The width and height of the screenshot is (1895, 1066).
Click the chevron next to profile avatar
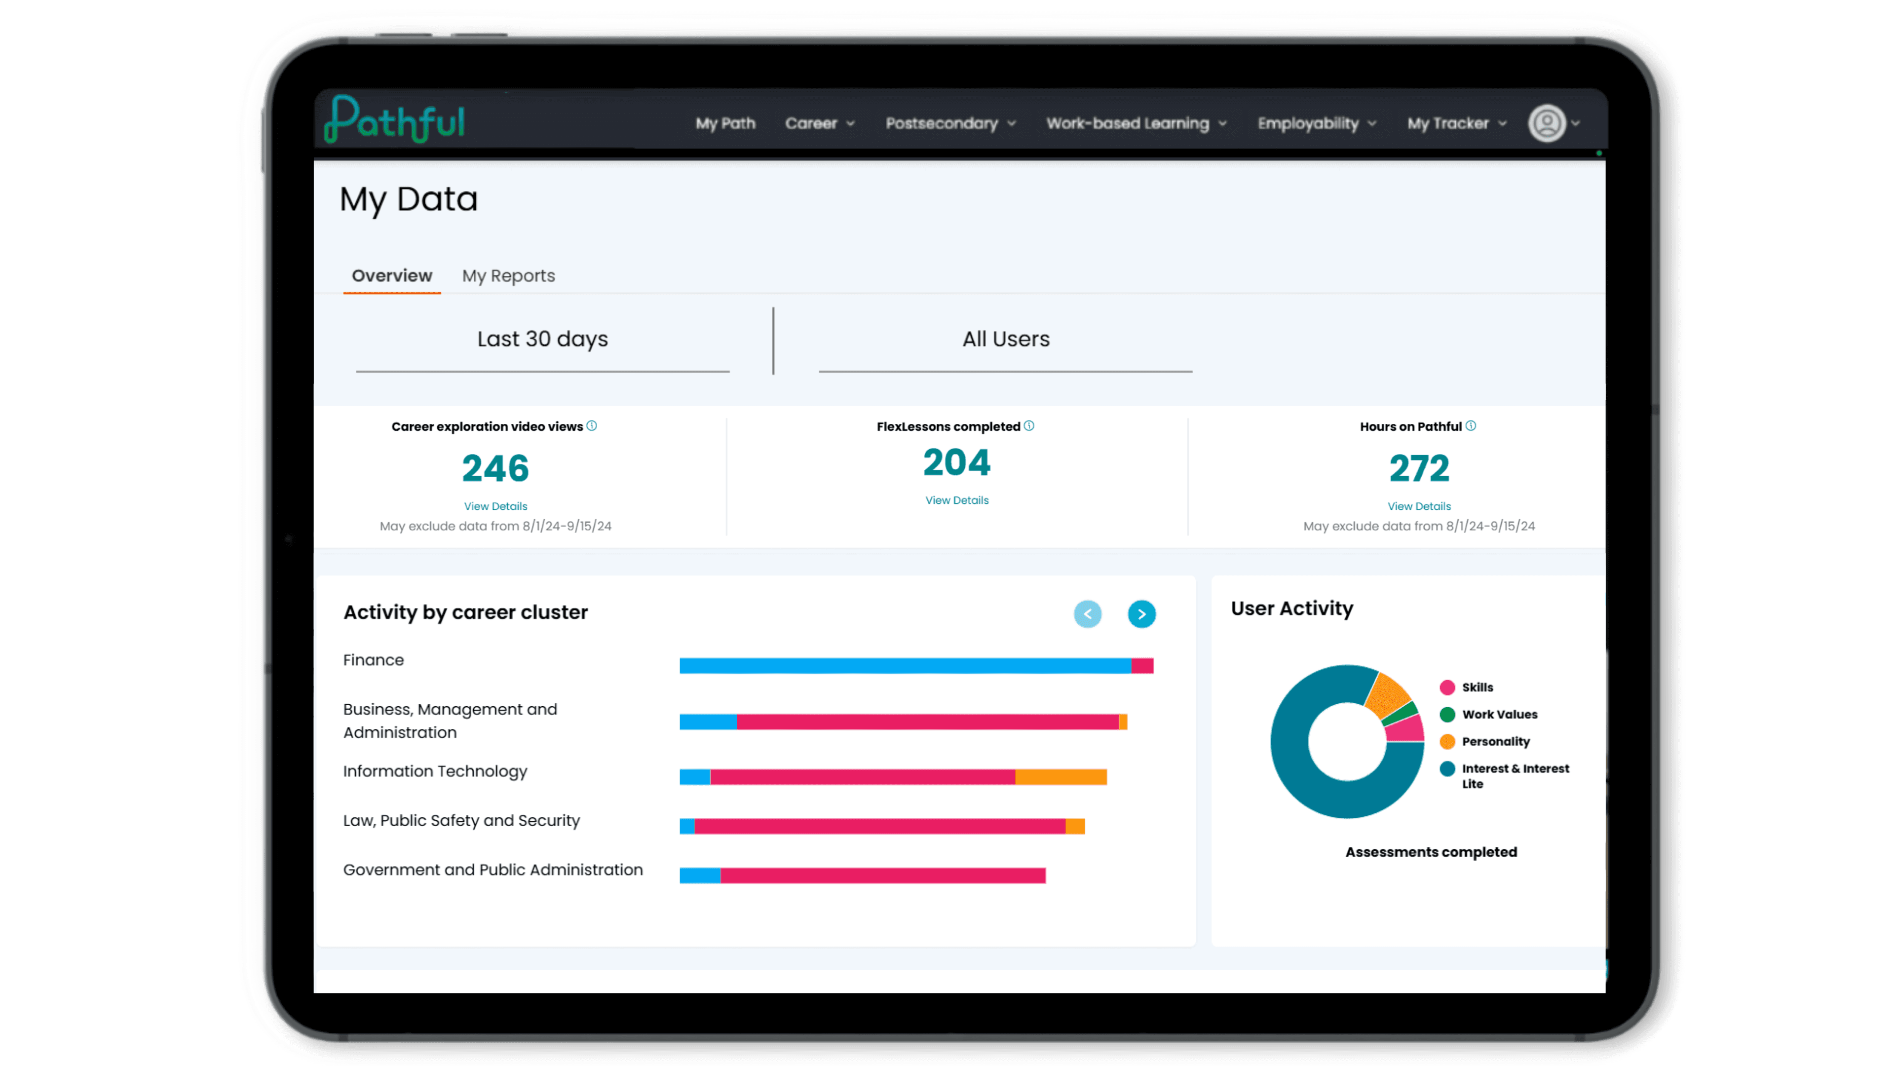coord(1575,123)
